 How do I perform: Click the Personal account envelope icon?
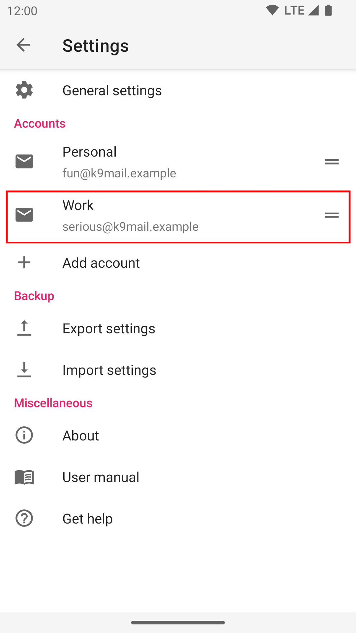click(24, 161)
